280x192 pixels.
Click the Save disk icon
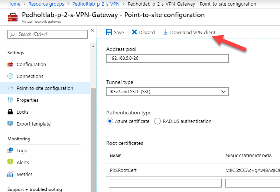pyautogui.click(x=109, y=32)
